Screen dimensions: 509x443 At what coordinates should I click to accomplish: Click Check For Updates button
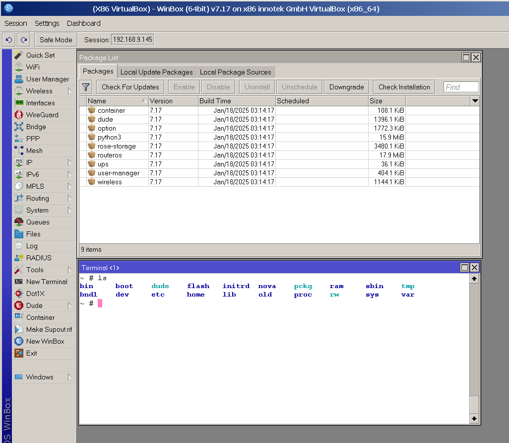(130, 87)
